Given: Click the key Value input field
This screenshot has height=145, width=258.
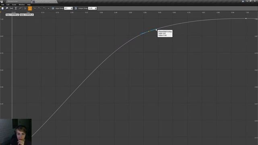Looking at the screenshot, I should [27, 14].
